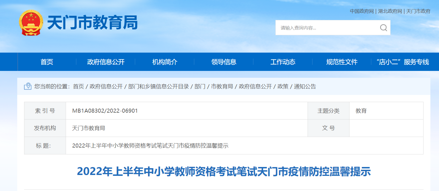439x191 pixels.
Task: Click the national emblem logo
Action: [x=31, y=23]
